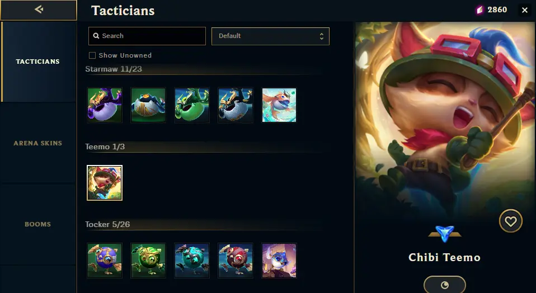
Task: Select the Chibi Teemo tactician thumbnail
Action: (x=105, y=183)
